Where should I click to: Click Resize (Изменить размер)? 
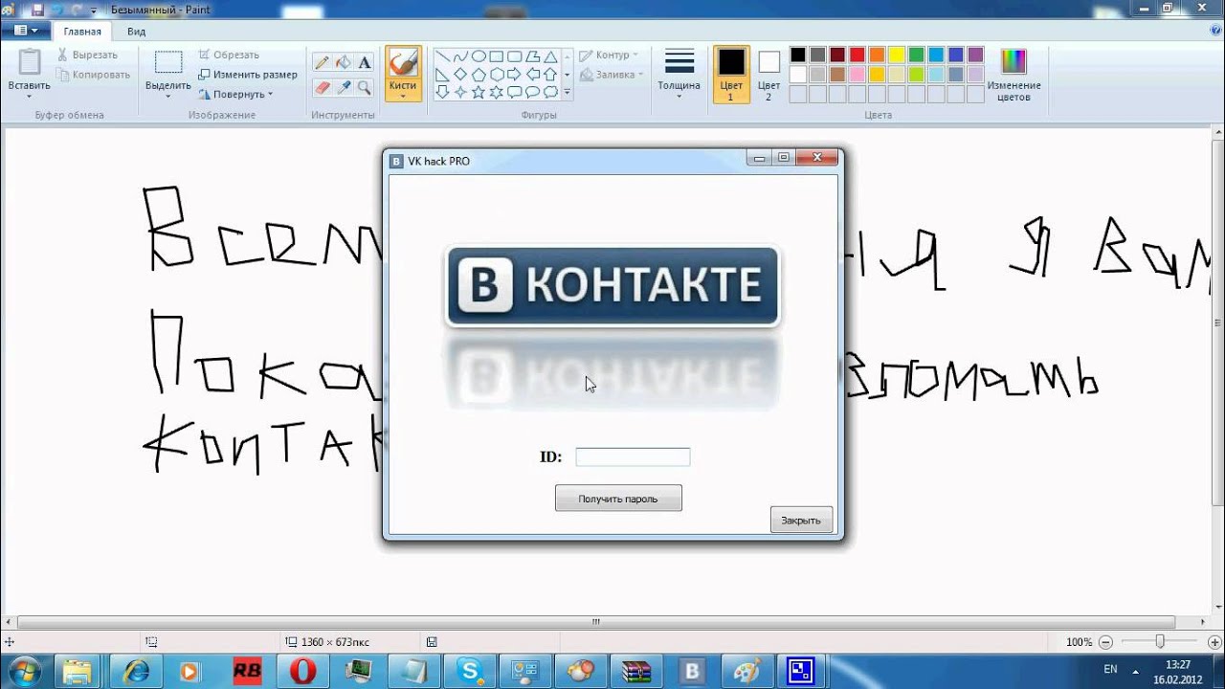(x=247, y=74)
